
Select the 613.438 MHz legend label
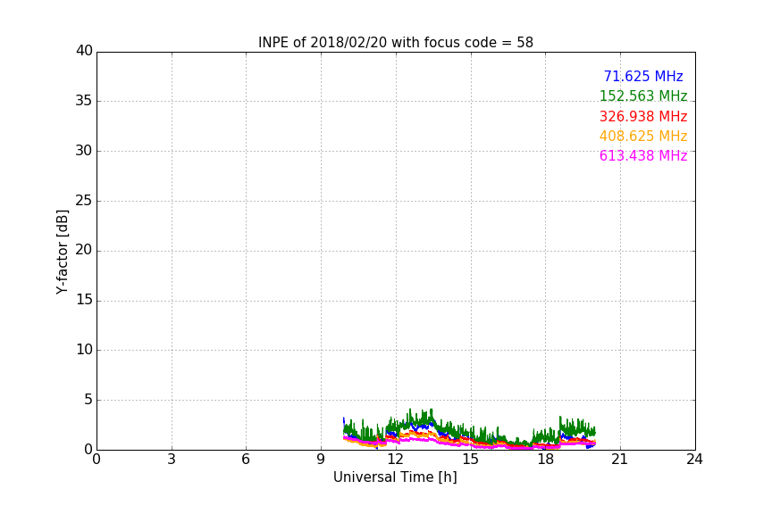point(643,155)
